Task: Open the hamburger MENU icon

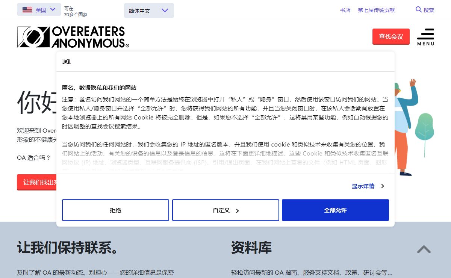Action: point(425,37)
